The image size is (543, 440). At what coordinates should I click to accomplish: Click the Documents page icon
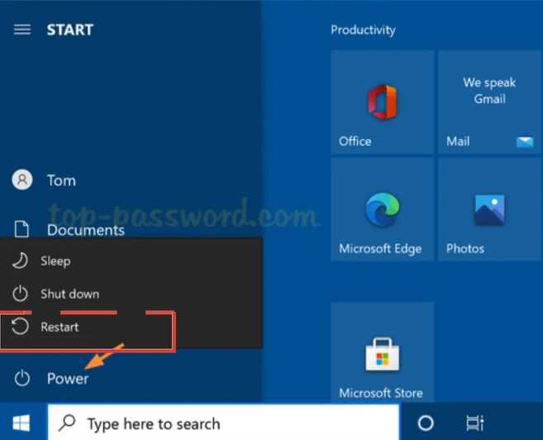coord(21,229)
